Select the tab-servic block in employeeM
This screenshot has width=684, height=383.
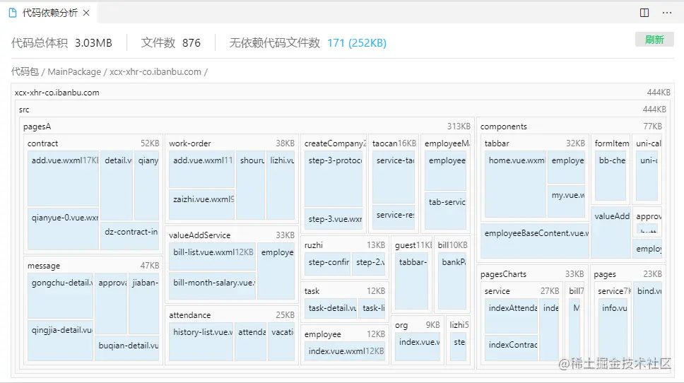446,211
